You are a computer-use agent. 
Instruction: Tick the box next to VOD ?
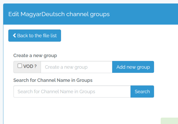(x=20, y=66)
